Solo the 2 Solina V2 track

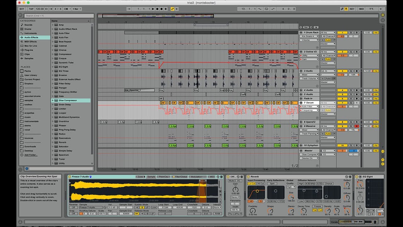(351, 52)
